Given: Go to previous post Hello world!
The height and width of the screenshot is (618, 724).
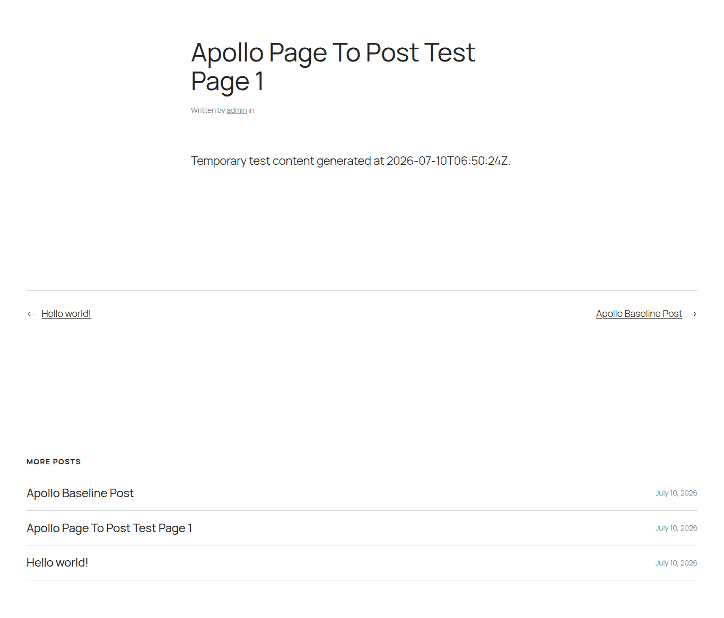Looking at the screenshot, I should [66, 314].
